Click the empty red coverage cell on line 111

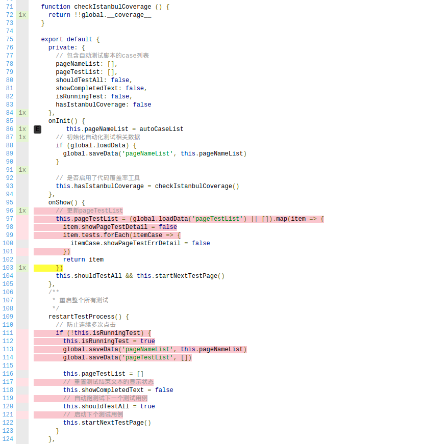point(22,333)
